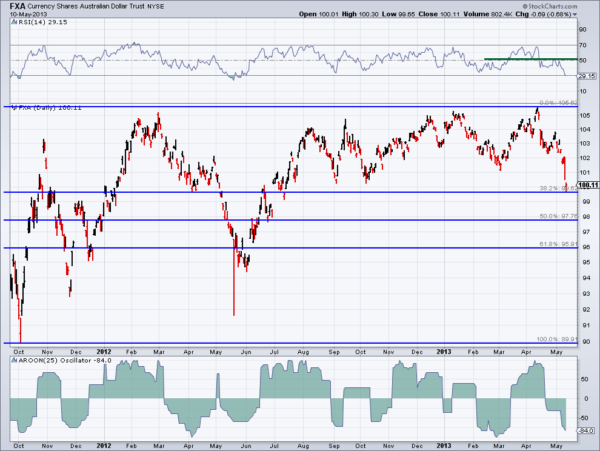600x451 pixels.
Task: Select the 100.11 current price tag
Action: 587,185
